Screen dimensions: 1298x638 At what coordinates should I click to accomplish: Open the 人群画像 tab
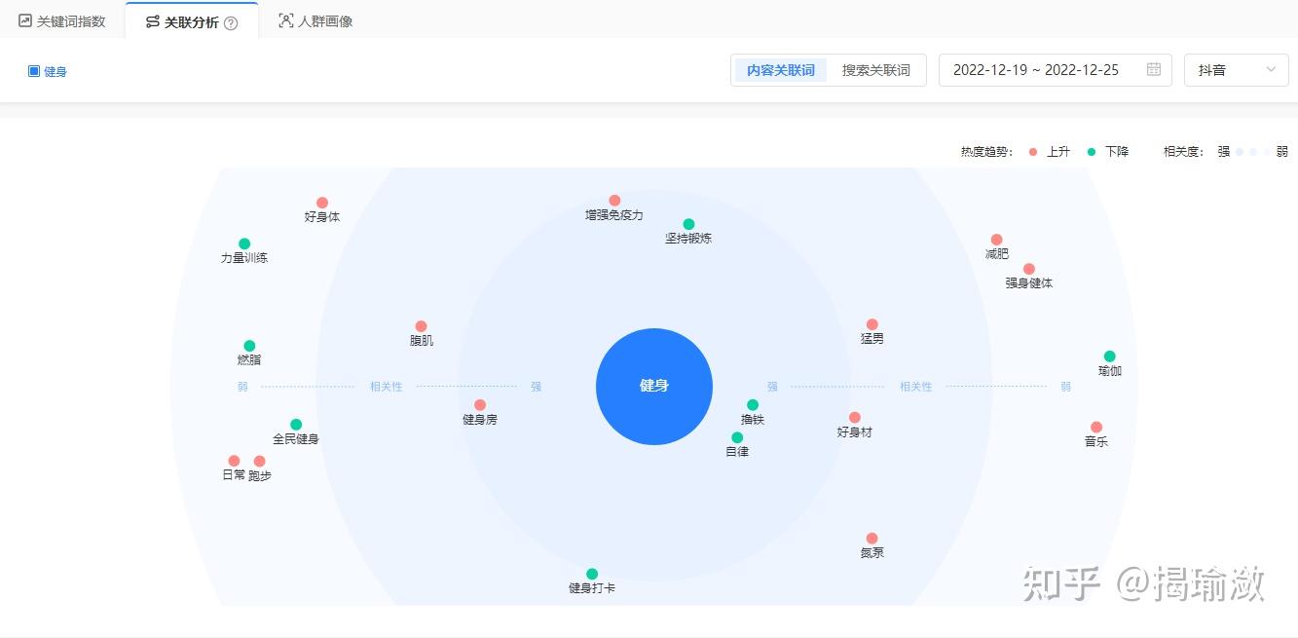click(x=315, y=20)
